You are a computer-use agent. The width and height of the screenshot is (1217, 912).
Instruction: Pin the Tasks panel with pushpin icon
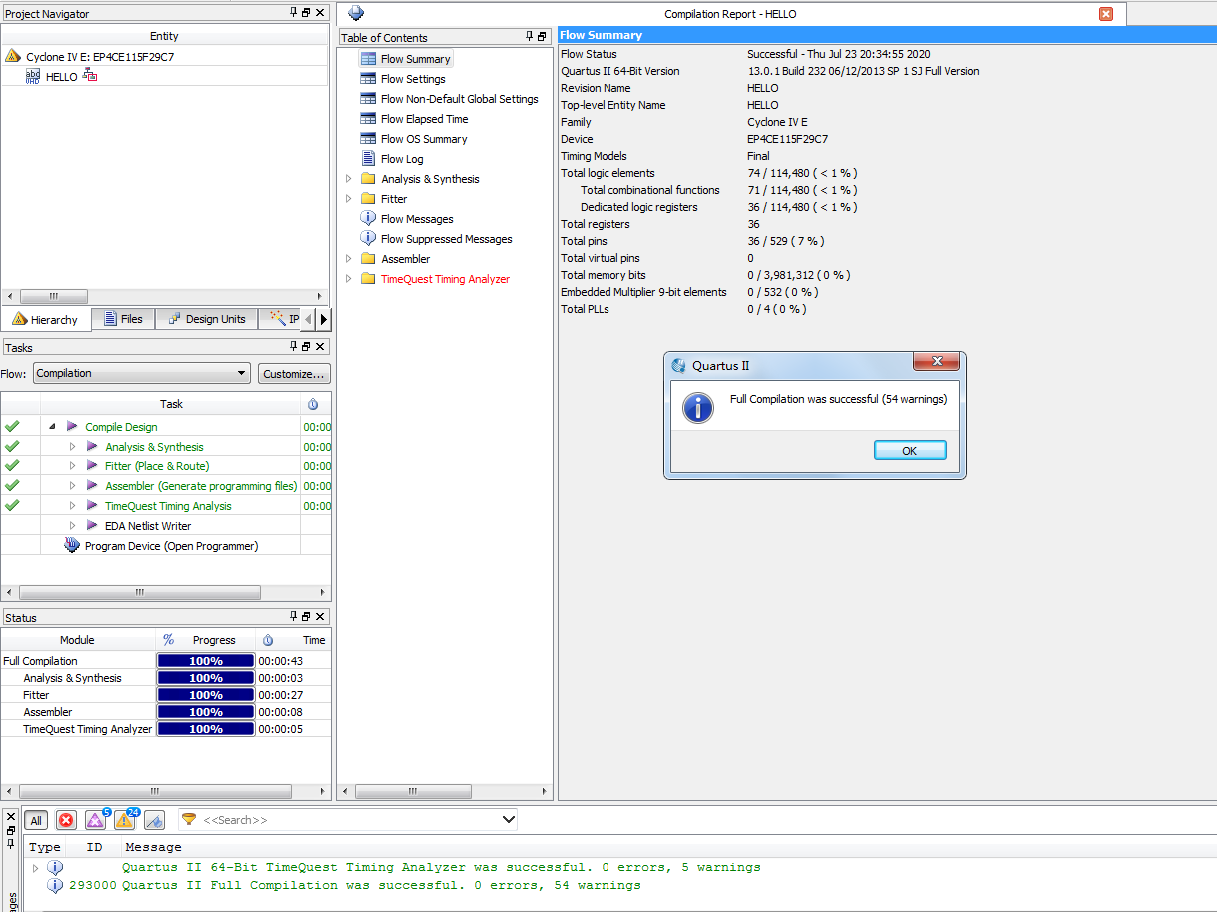tap(294, 347)
